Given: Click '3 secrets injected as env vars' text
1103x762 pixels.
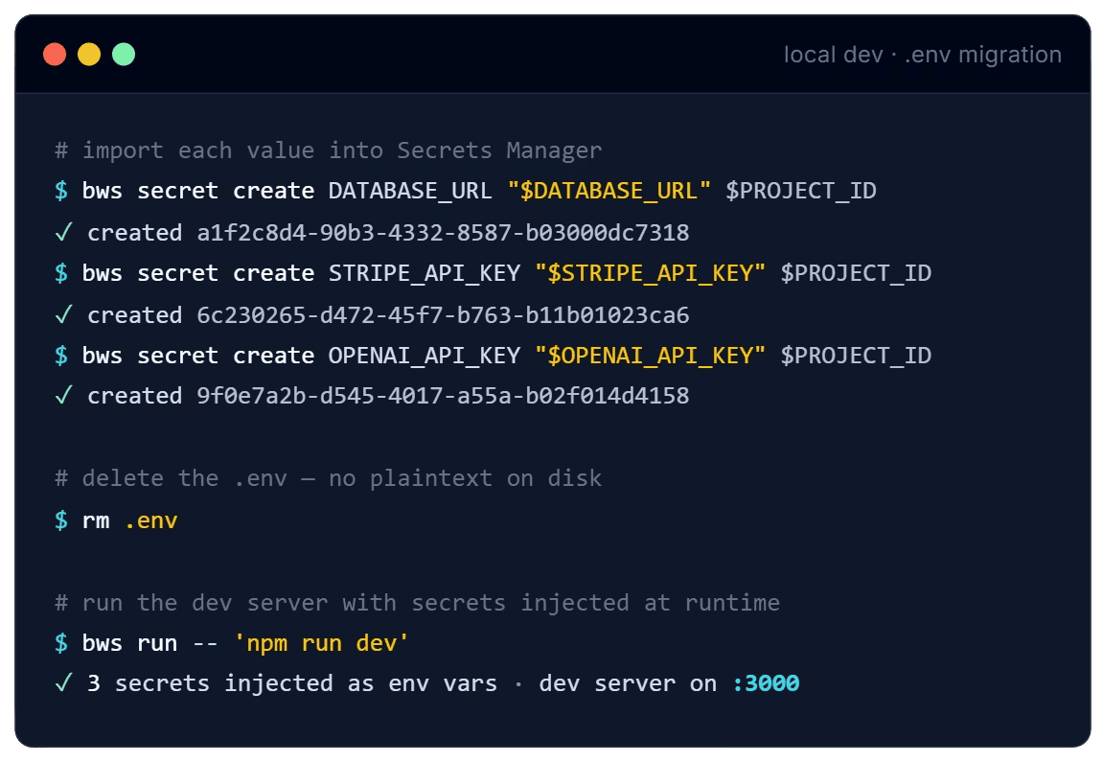Looking at the screenshot, I should pyautogui.click(x=292, y=683).
